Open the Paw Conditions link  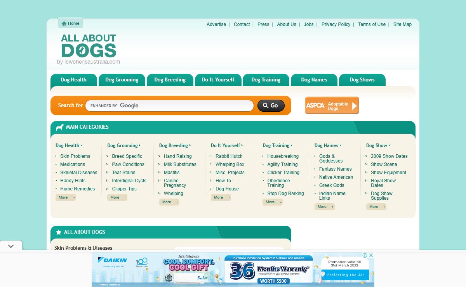coord(128,164)
